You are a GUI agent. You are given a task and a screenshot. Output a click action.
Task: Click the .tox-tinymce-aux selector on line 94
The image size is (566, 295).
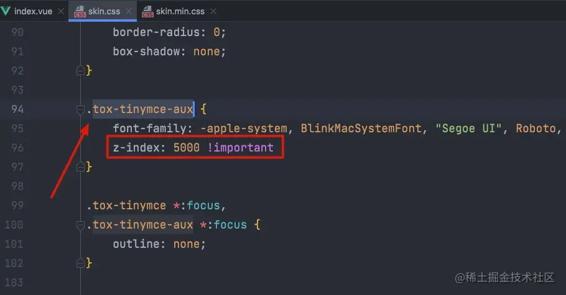point(140,109)
